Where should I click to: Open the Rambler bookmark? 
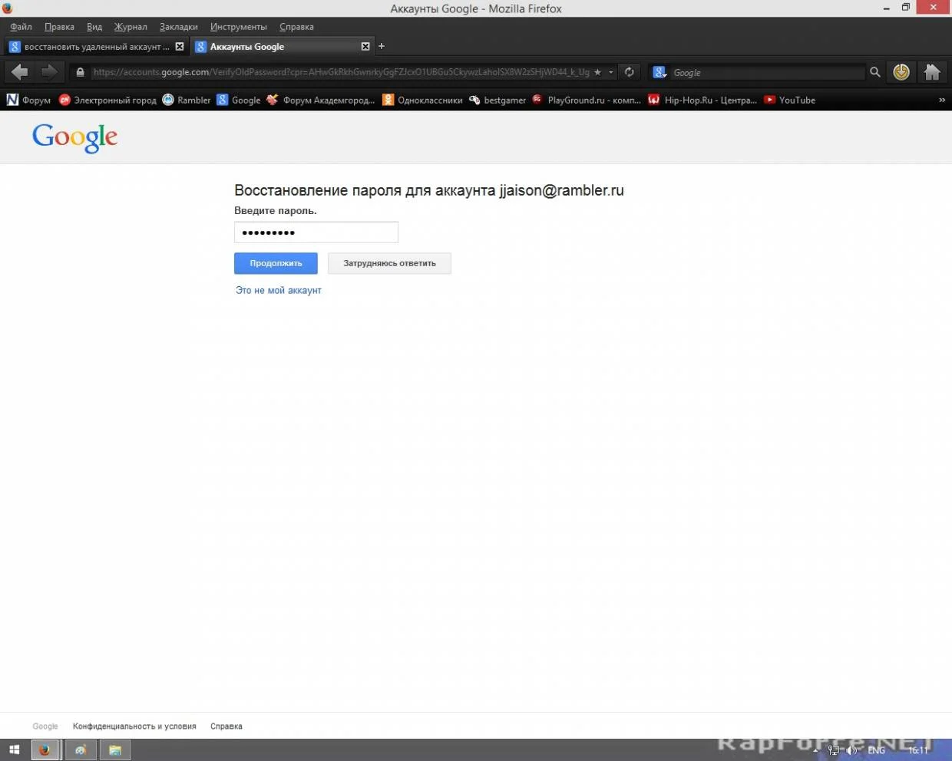click(187, 100)
